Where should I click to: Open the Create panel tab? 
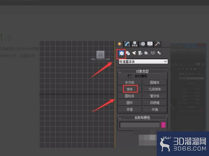pyautogui.click(x=119, y=44)
